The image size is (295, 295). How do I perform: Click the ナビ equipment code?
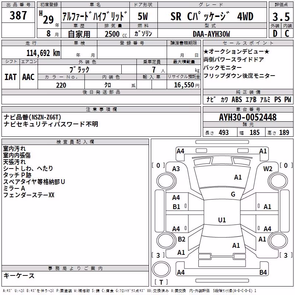pos(211,99)
